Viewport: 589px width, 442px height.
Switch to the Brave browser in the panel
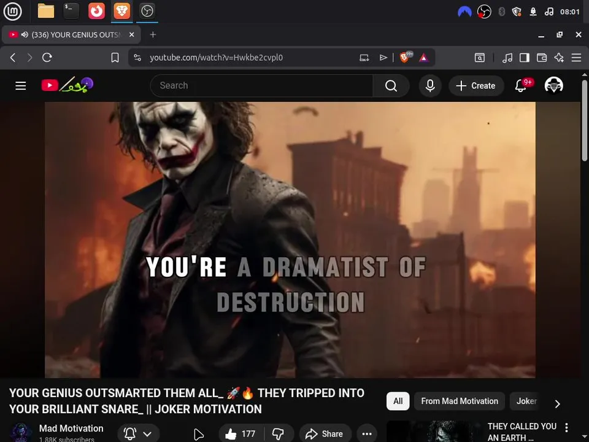pos(121,11)
